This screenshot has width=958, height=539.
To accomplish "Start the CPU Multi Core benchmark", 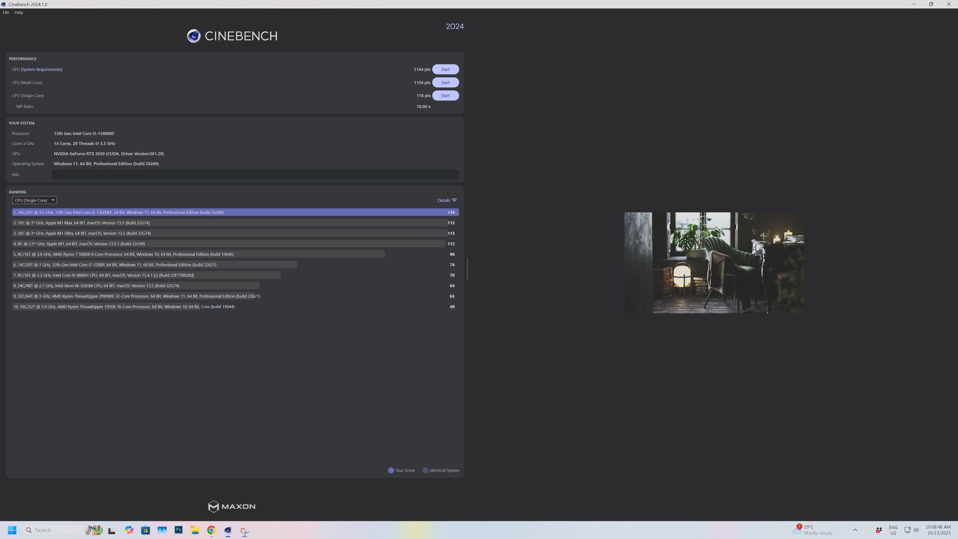I will tap(445, 82).
